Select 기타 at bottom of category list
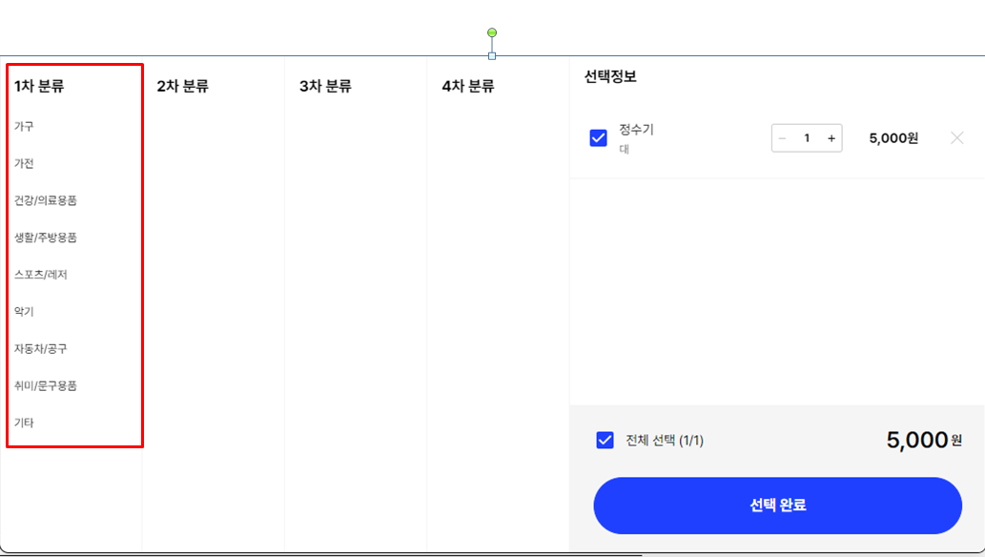This screenshot has width=985, height=557. (23, 423)
